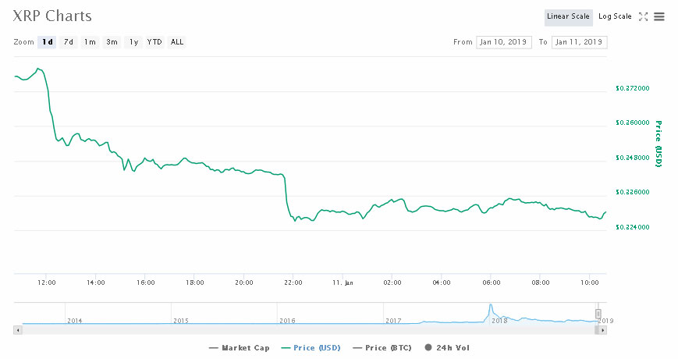The width and height of the screenshot is (678, 359).
Task: Click navigator scrollbar left arrow
Action: click(18, 330)
